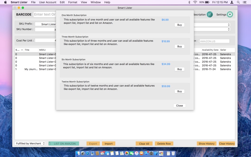This screenshot has width=251, height=157.
Task: Buy the One Month Subscription
Action: [x=179, y=25]
